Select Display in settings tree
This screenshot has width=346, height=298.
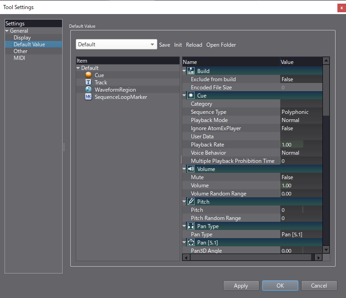[x=22, y=38]
